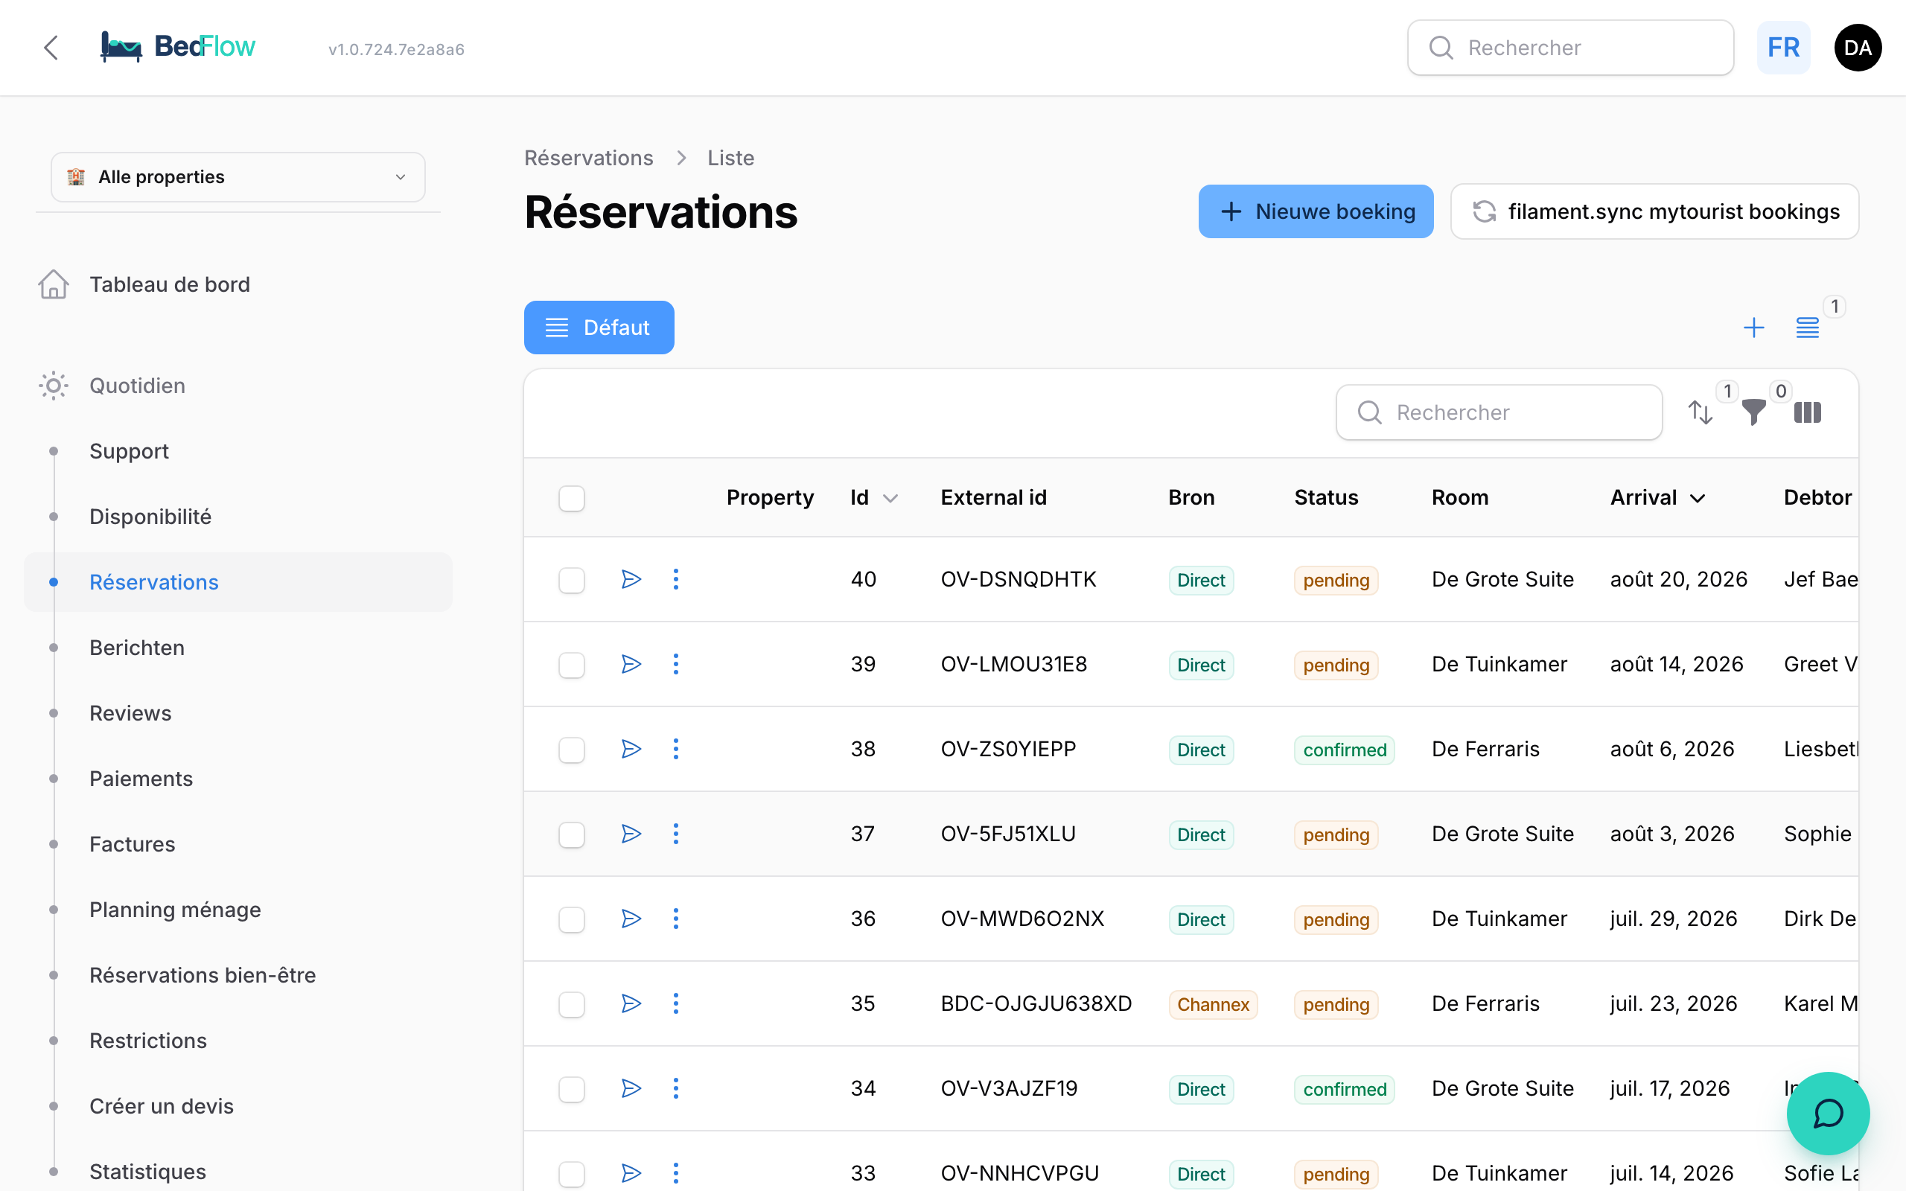The image size is (1906, 1191).
Task: Open the DA user avatar menu
Action: (x=1857, y=48)
